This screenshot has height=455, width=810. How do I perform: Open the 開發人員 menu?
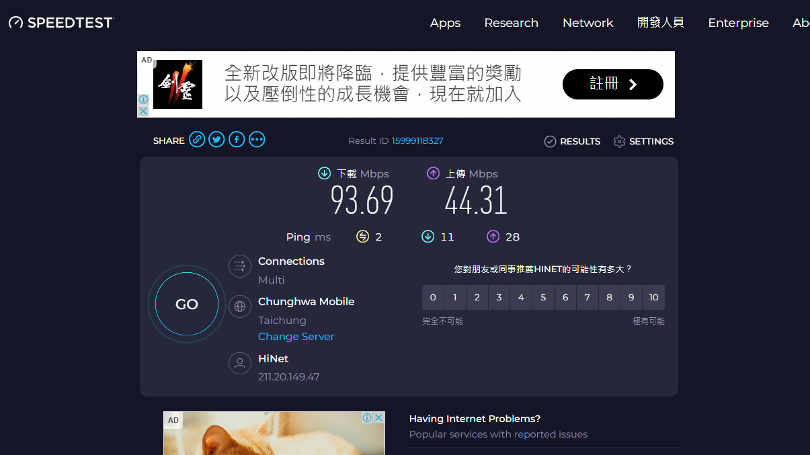click(x=661, y=23)
